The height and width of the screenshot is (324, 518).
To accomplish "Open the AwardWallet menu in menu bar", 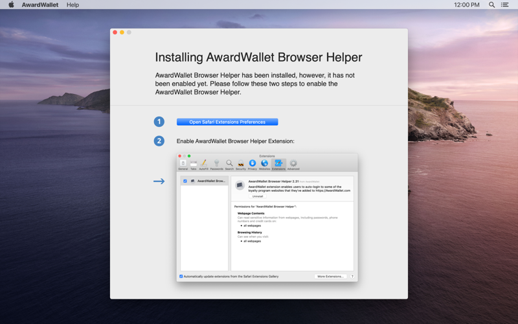I will tap(40, 5).
